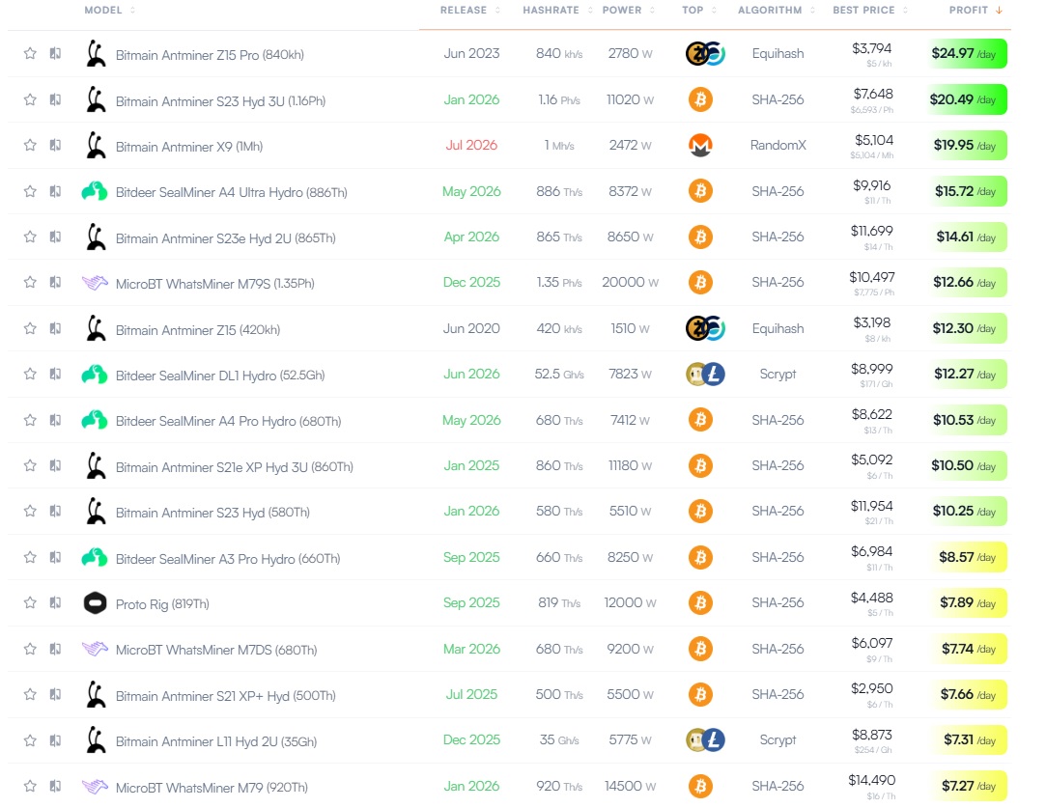Click compare icon for Bitmain Antminer X9
Image resolution: width=1046 pixels, height=808 pixels.
[x=55, y=146]
